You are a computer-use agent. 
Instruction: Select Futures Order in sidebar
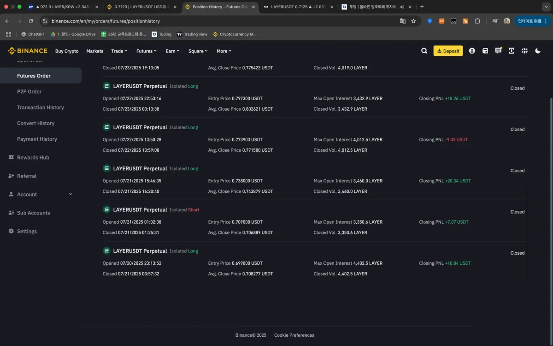point(41,76)
